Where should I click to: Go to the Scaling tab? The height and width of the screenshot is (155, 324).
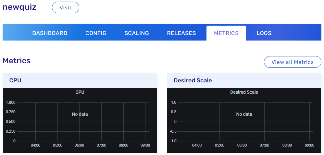coord(137,33)
